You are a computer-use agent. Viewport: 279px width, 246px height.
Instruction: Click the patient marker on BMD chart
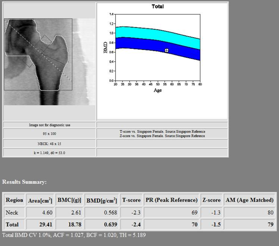(x=167, y=50)
